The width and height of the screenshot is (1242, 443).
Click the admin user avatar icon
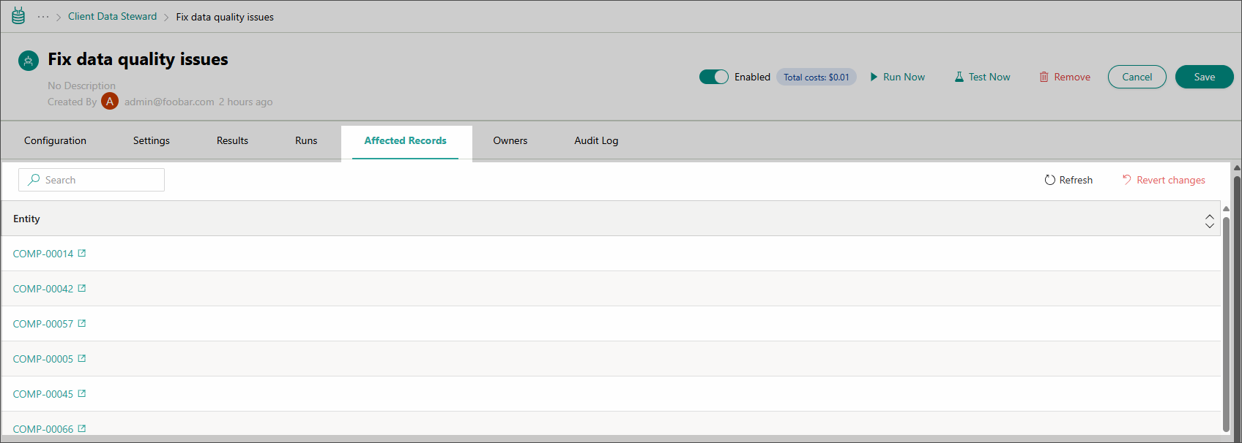coord(110,102)
